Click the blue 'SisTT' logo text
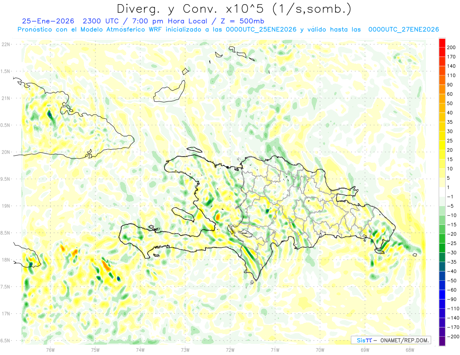The height and width of the screenshot is (355, 460). click(x=364, y=340)
